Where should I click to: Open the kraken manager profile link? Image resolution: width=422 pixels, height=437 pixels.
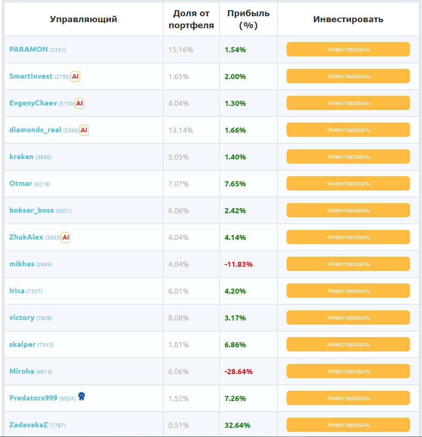point(21,157)
